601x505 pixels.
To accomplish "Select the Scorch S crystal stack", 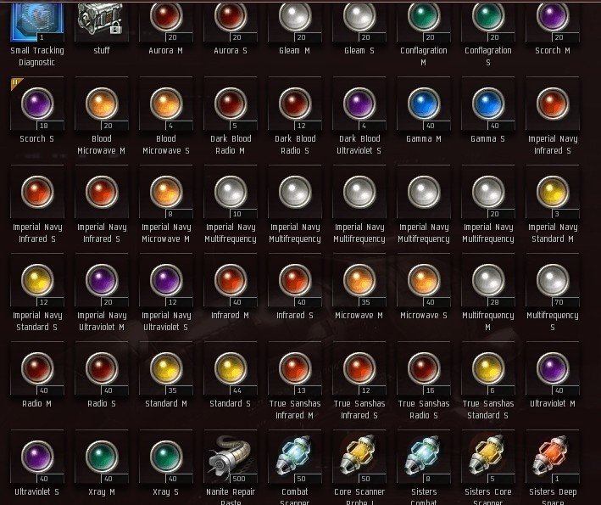I will tap(37, 104).
